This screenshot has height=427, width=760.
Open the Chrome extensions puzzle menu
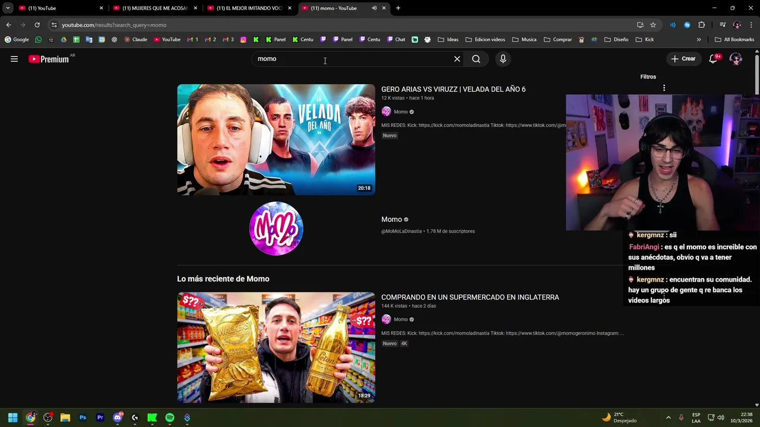(702, 25)
